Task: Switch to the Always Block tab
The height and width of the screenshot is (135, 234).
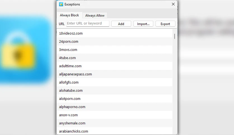Action: tap(69, 15)
